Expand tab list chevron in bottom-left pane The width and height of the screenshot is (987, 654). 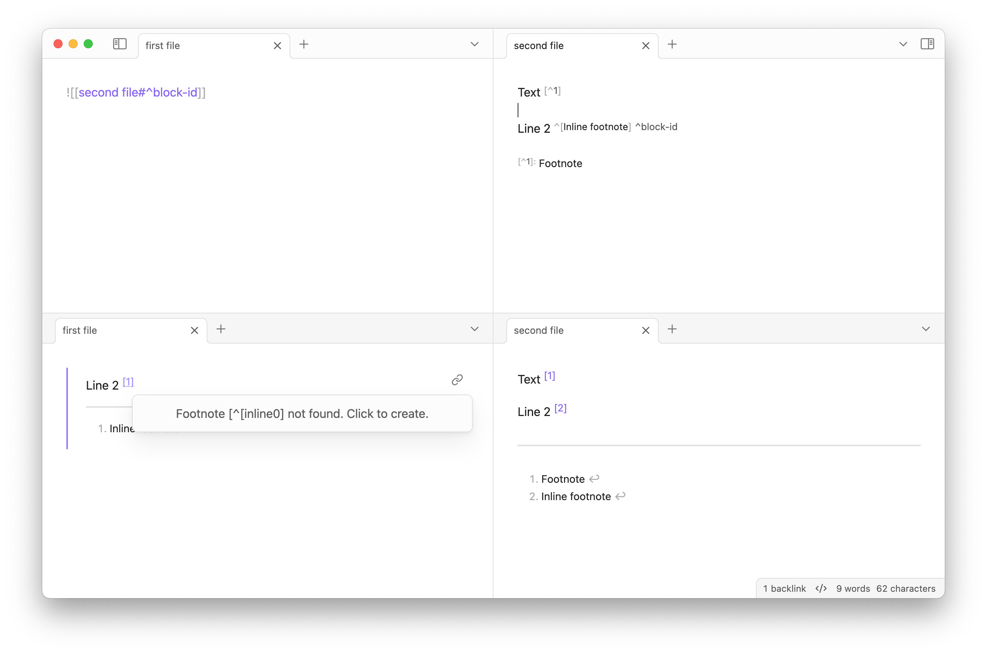pyautogui.click(x=474, y=329)
